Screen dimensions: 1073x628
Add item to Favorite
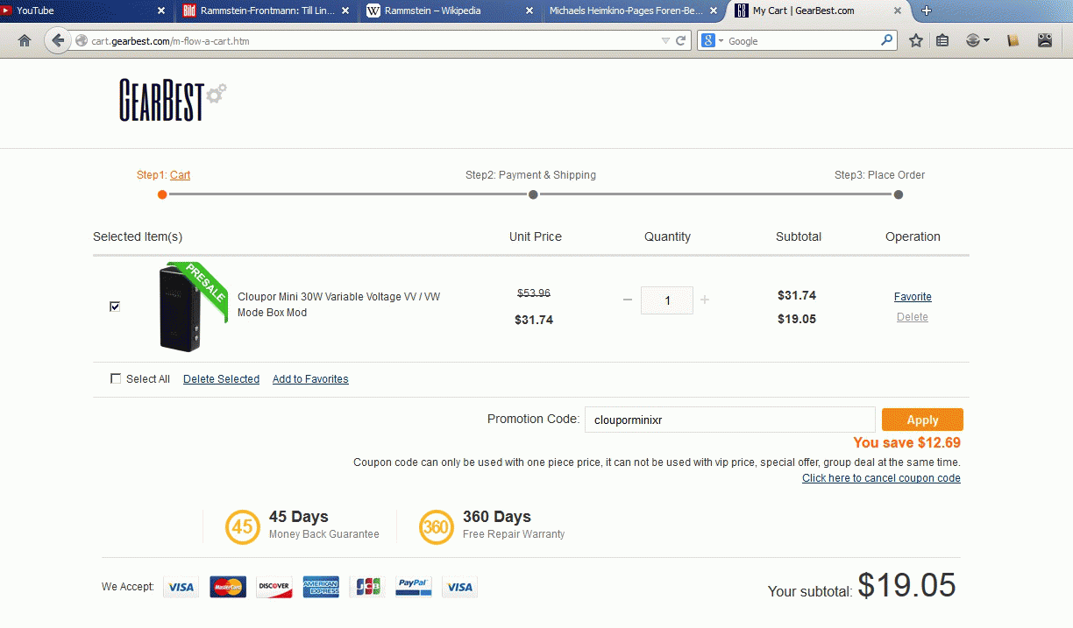tap(913, 297)
